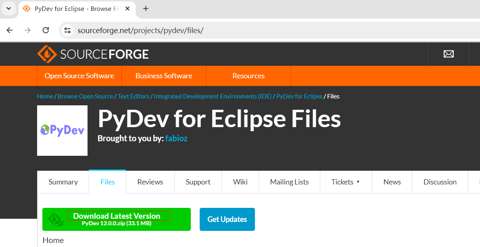Image resolution: width=480 pixels, height=247 pixels.
Task: Open the Open Source Software menu
Action: [x=79, y=76]
